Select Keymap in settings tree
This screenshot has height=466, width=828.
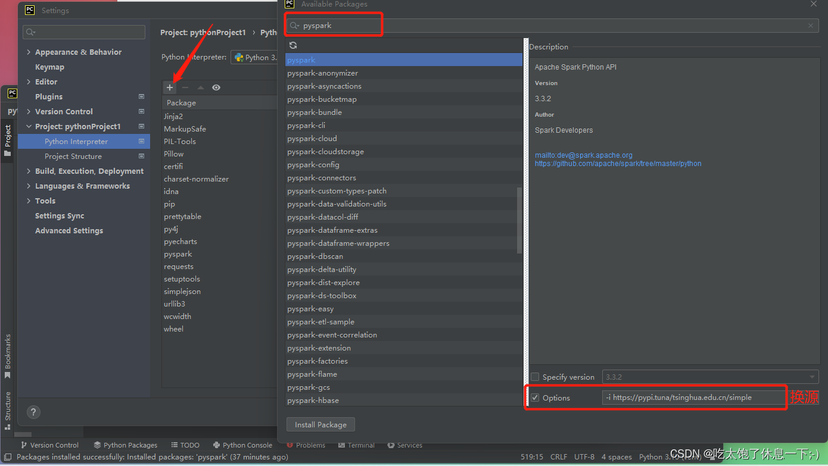[49, 67]
